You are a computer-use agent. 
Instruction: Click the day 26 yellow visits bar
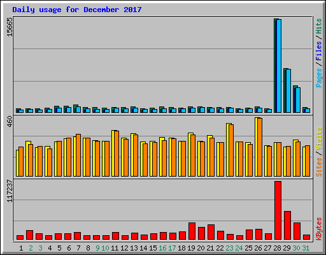pyautogui.click(x=256, y=147)
